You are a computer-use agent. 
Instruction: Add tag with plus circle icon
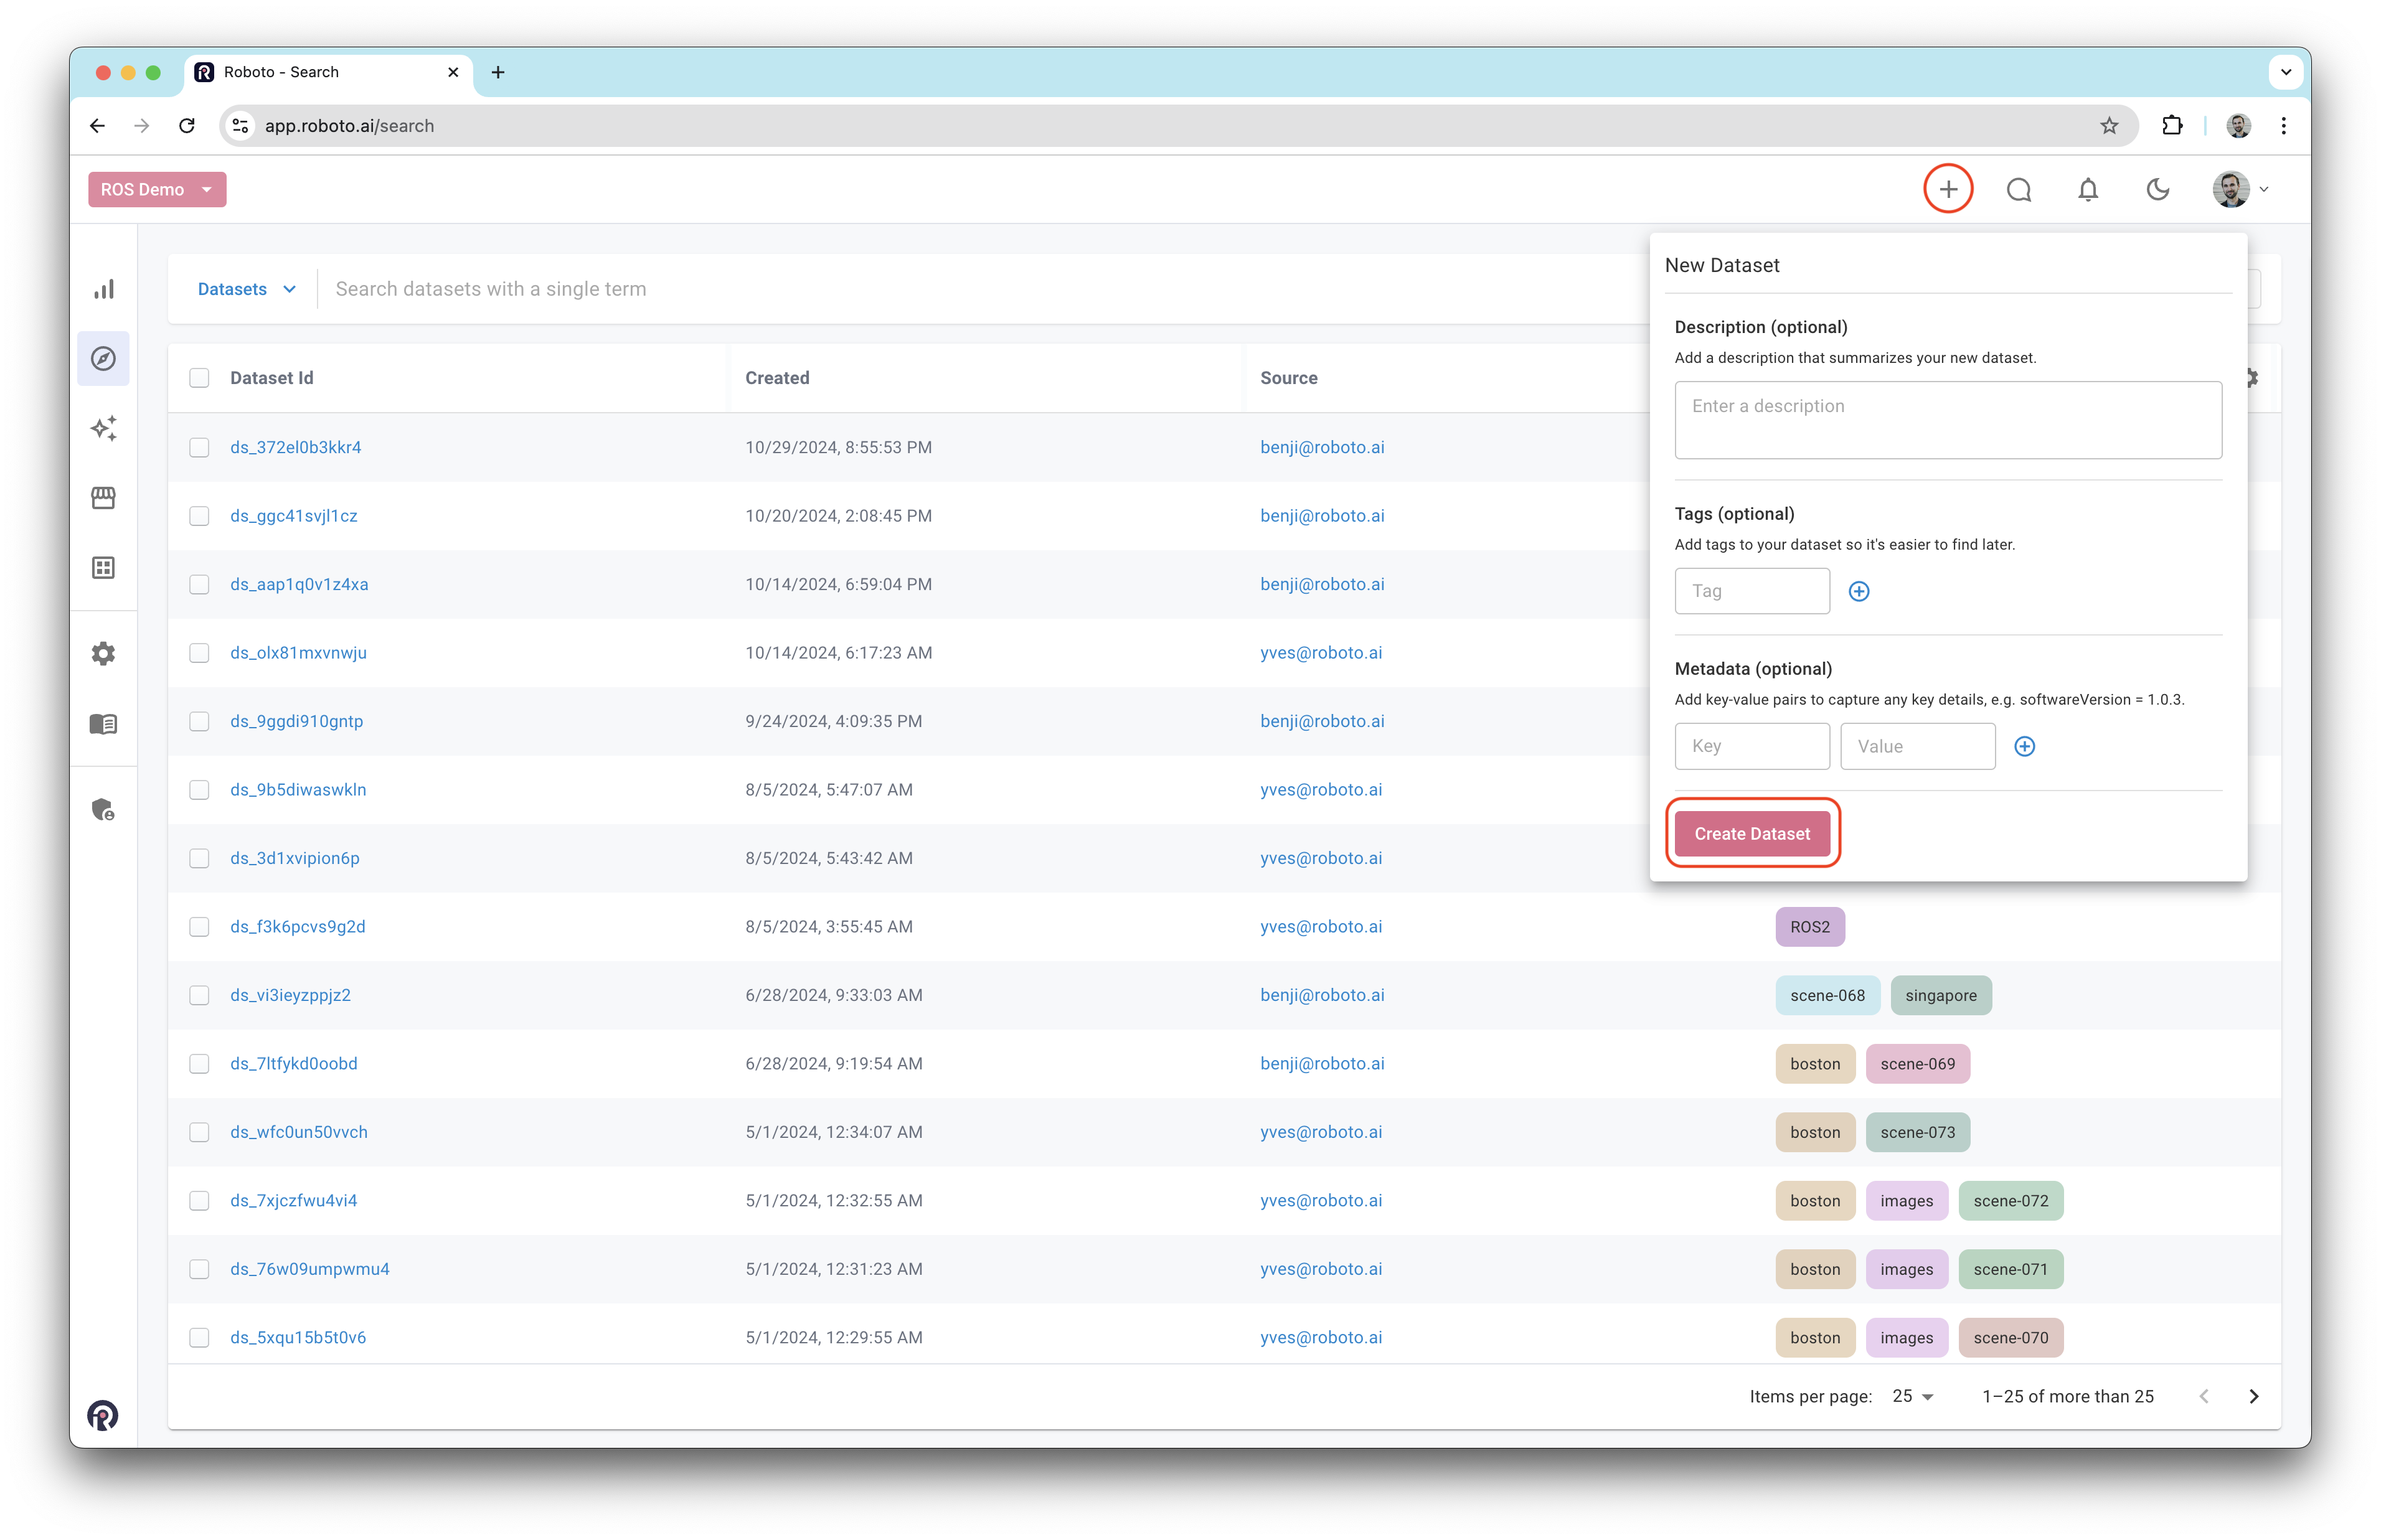tap(1858, 591)
